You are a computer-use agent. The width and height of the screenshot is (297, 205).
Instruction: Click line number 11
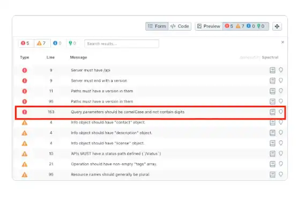[x=51, y=91]
